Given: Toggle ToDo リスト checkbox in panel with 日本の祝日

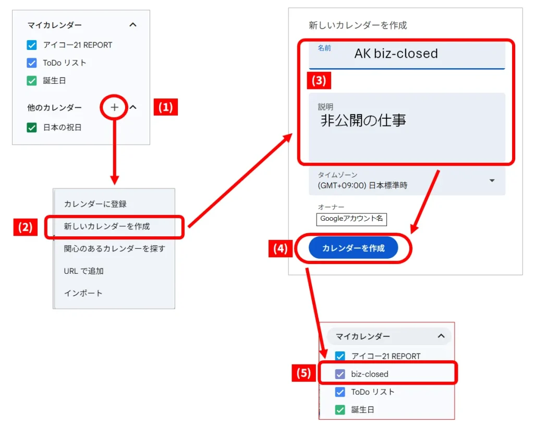Looking at the screenshot, I should coord(32,63).
